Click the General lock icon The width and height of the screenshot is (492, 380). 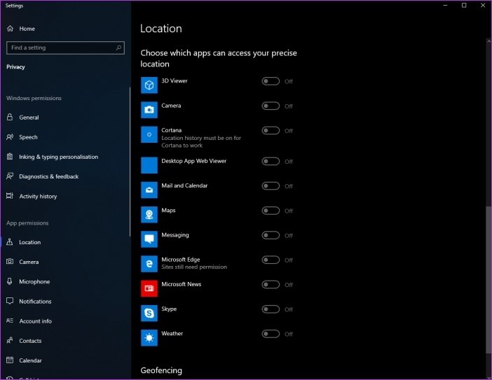click(10, 117)
